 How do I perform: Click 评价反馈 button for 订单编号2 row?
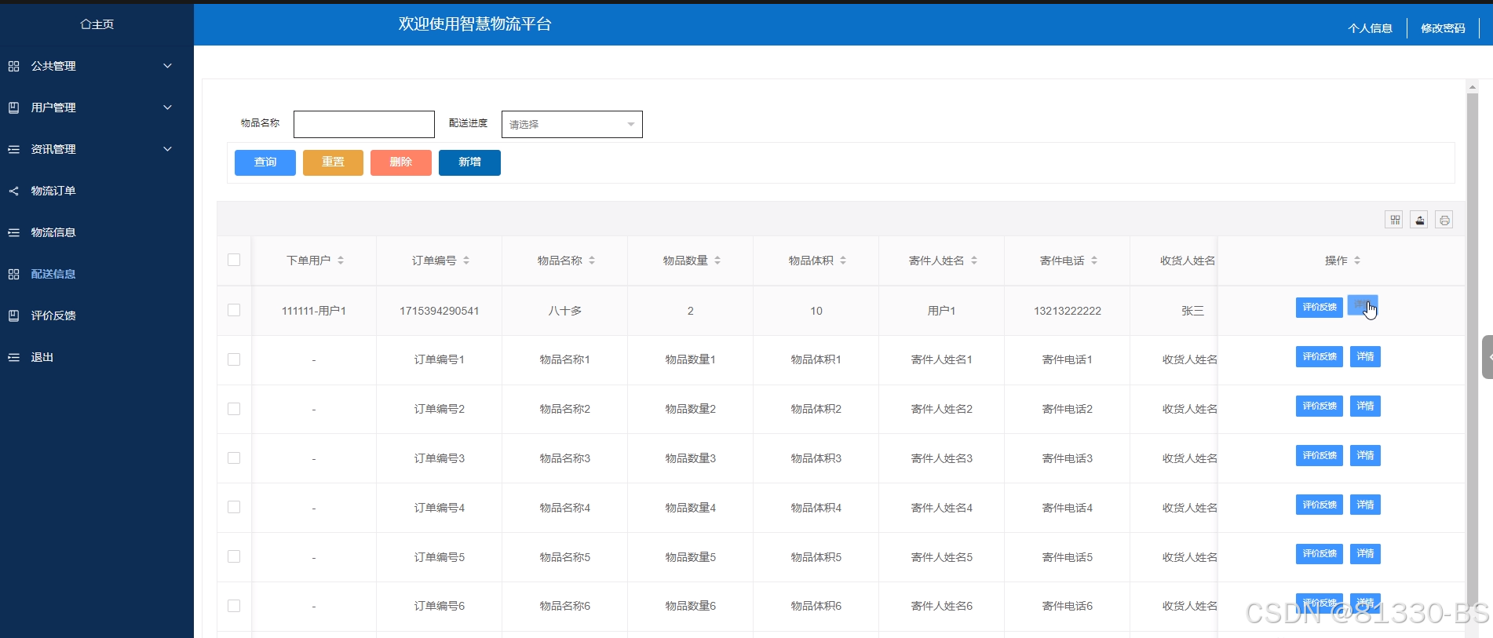(1320, 406)
